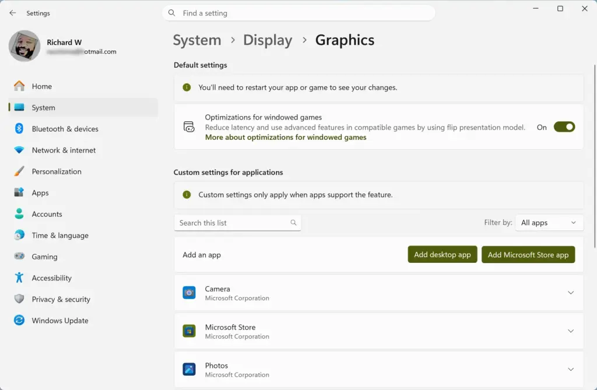The width and height of the screenshot is (597, 390).
Task: Open Home in the sidebar
Action: click(x=83, y=86)
